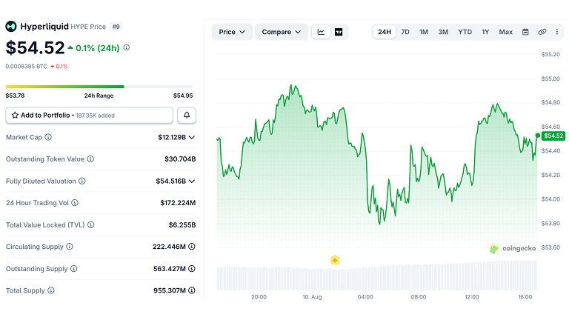The image size is (569, 320).
Task: Select the 24H timeframe tab
Action: (385, 32)
